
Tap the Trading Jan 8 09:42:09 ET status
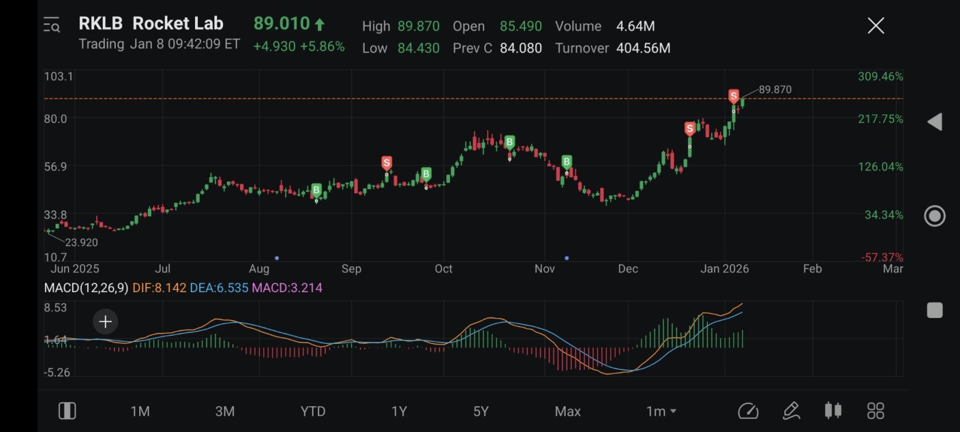[160, 44]
